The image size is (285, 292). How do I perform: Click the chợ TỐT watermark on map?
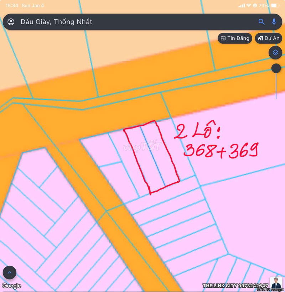(141, 147)
